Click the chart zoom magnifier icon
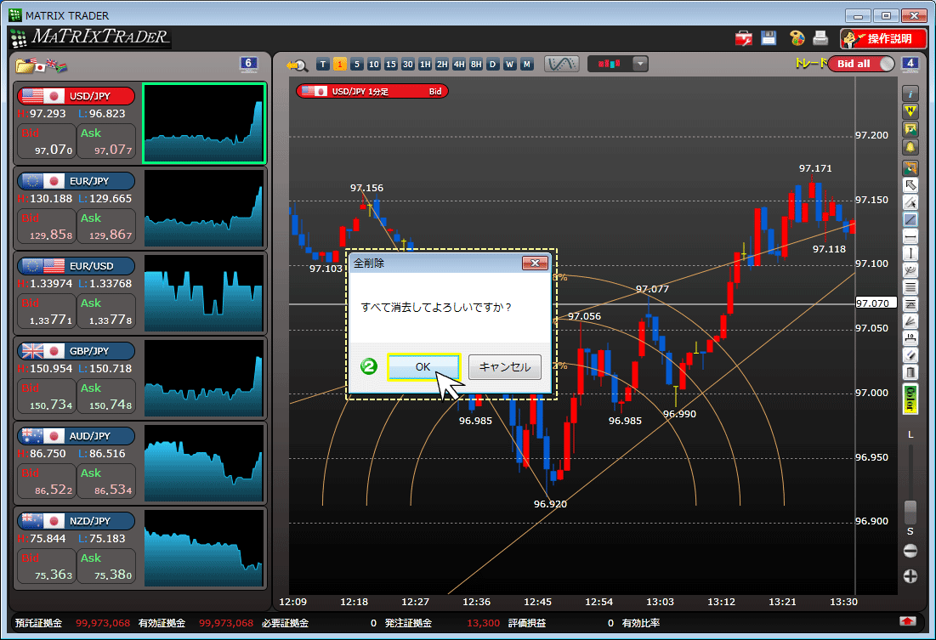Image resolution: width=936 pixels, height=640 pixels. pos(297,65)
